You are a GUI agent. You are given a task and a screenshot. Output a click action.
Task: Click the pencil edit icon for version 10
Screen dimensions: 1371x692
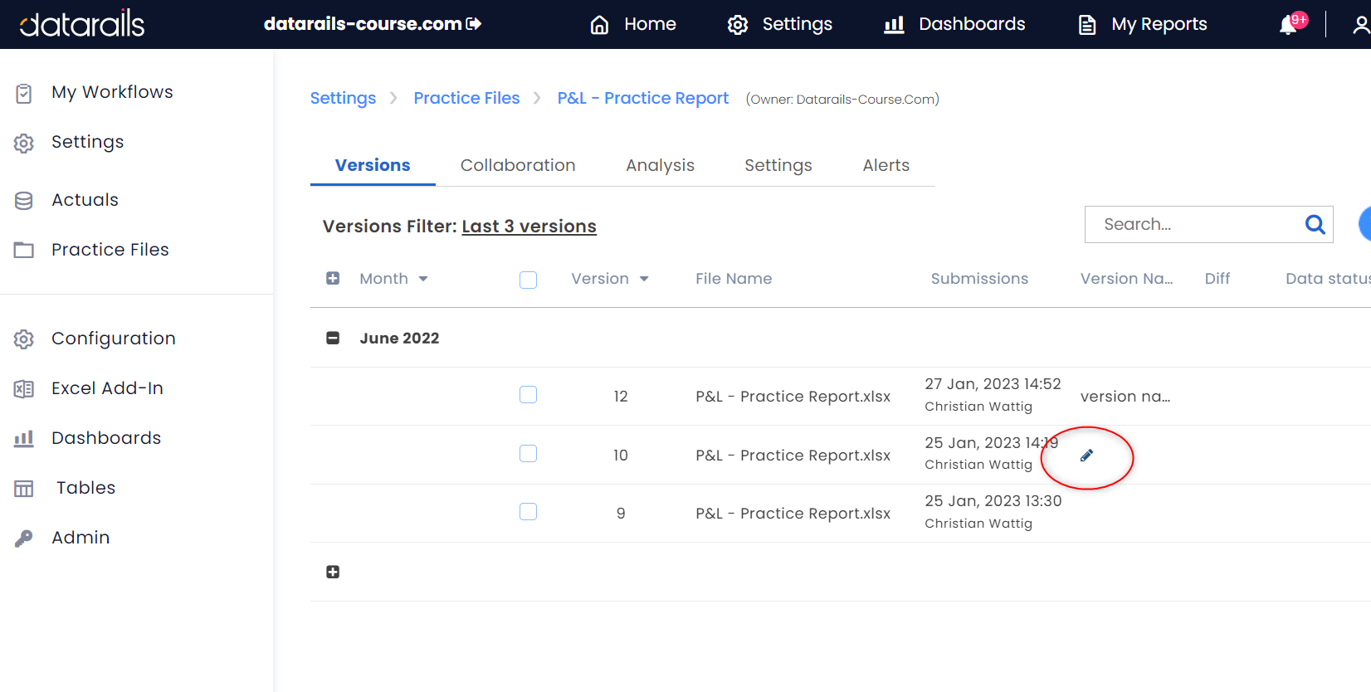click(x=1086, y=456)
